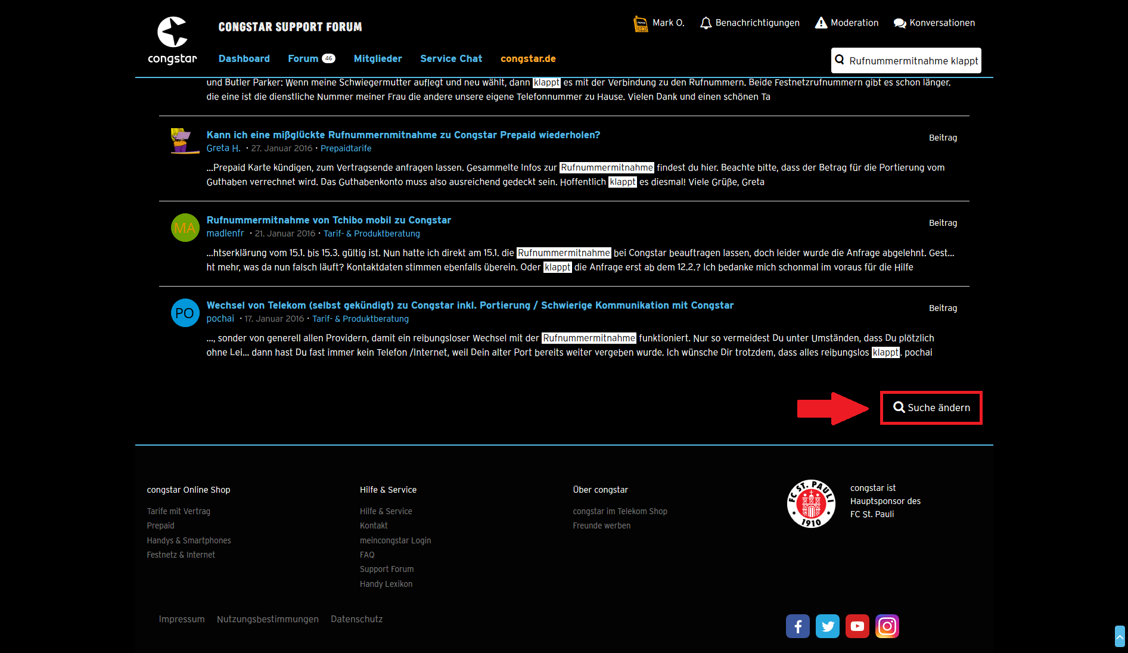Viewport: 1128px width, 653px height.
Task: Click Mark O. username
Action: (669, 23)
